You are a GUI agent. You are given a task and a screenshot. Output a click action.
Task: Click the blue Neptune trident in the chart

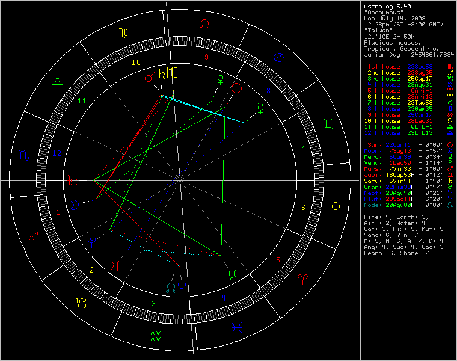point(182,288)
